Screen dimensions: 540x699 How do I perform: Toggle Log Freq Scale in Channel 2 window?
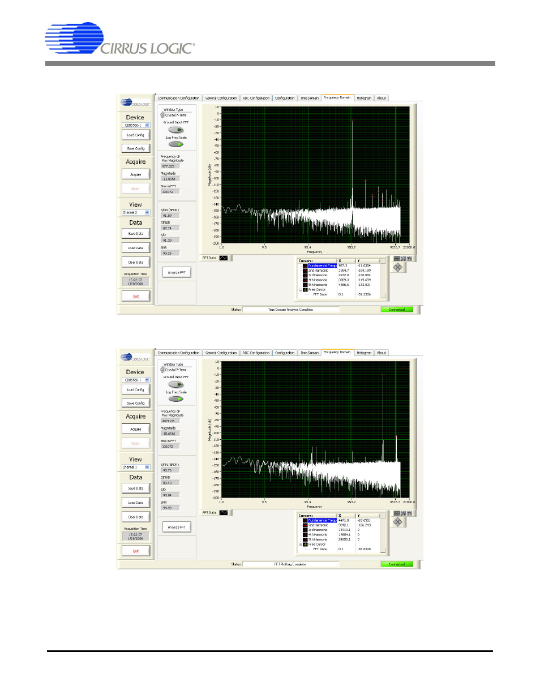[176, 144]
